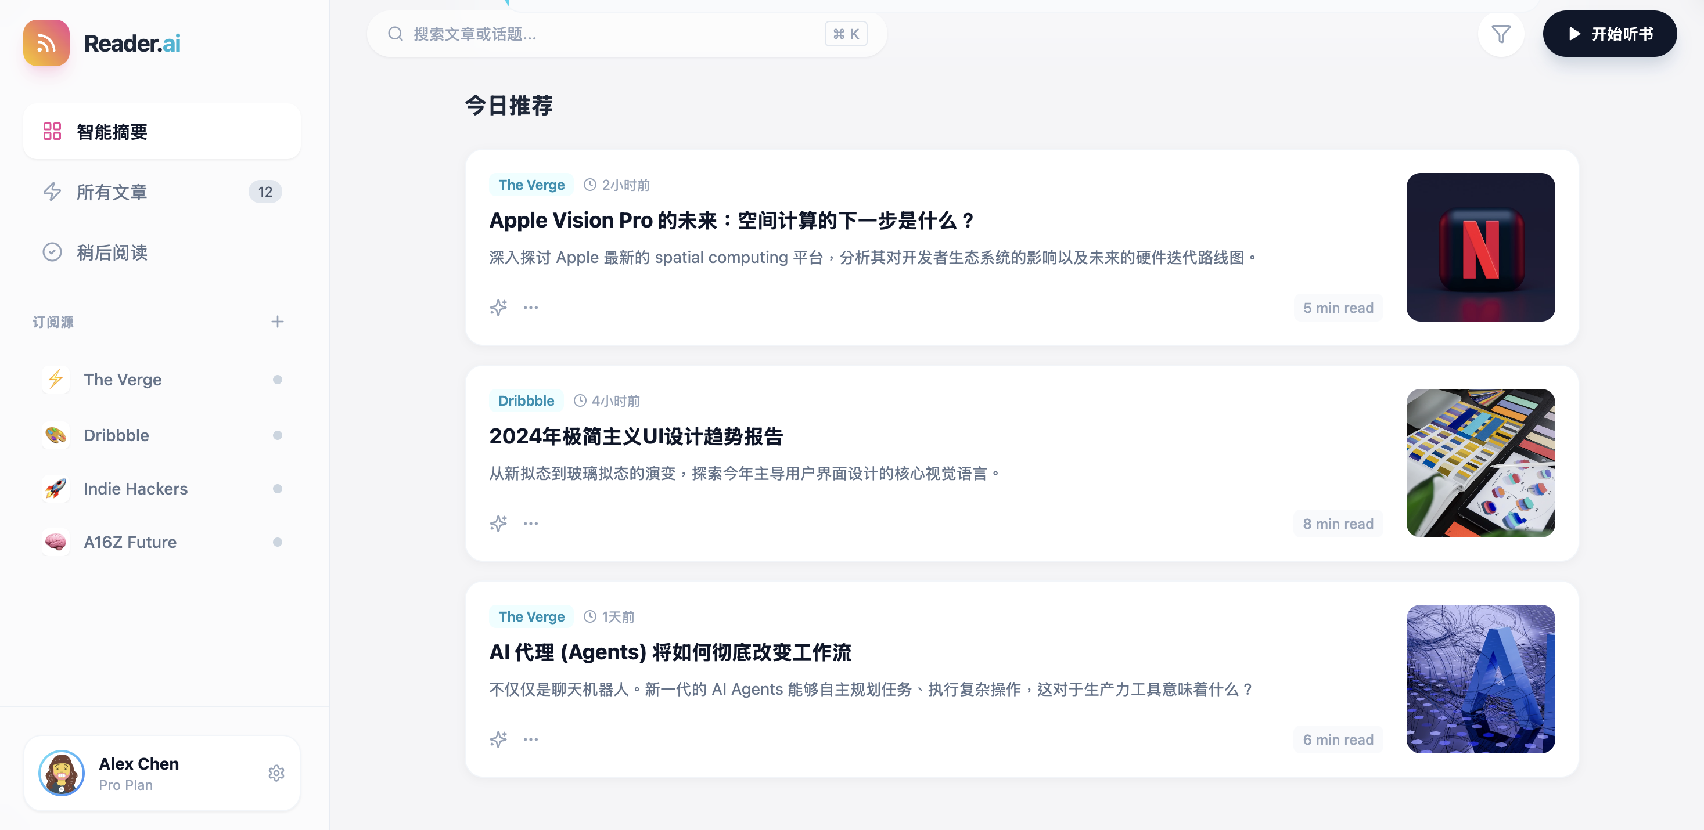The image size is (1704, 830).
Task: Toggle unread dot for The Verge feed
Action: pyautogui.click(x=277, y=380)
